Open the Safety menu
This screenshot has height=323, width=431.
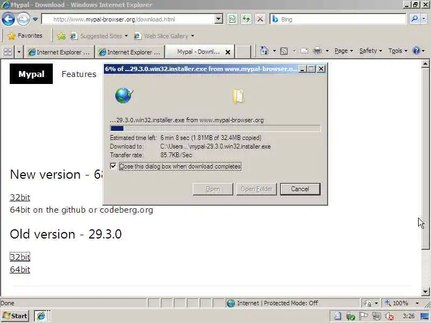click(x=371, y=51)
